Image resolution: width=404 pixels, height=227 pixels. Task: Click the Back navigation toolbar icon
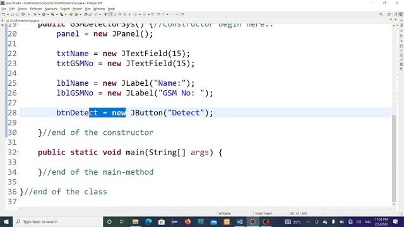tap(163, 15)
